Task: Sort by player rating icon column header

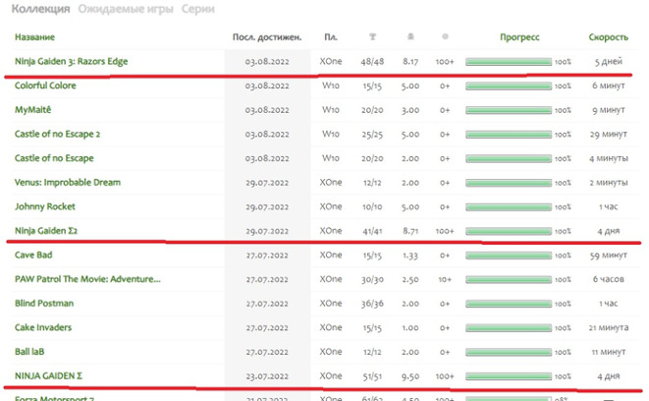Action: (410, 37)
